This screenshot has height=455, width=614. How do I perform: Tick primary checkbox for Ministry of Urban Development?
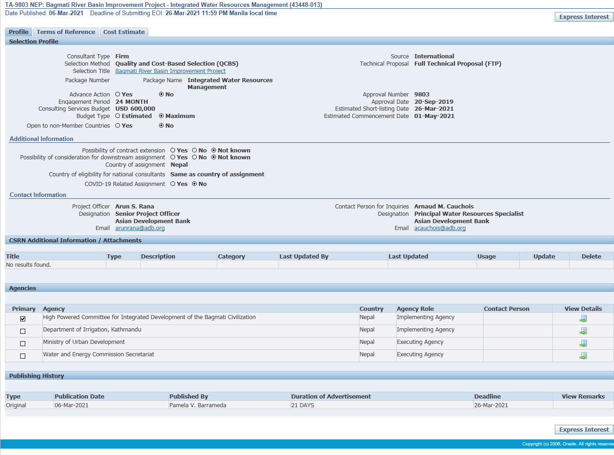pyautogui.click(x=23, y=343)
